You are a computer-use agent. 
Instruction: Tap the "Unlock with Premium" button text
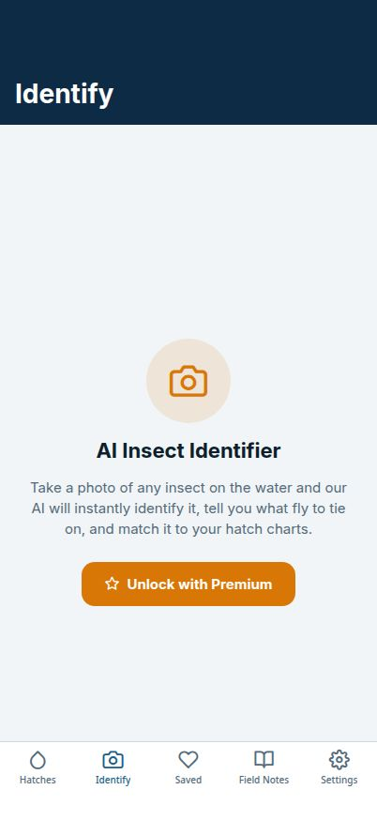(199, 585)
